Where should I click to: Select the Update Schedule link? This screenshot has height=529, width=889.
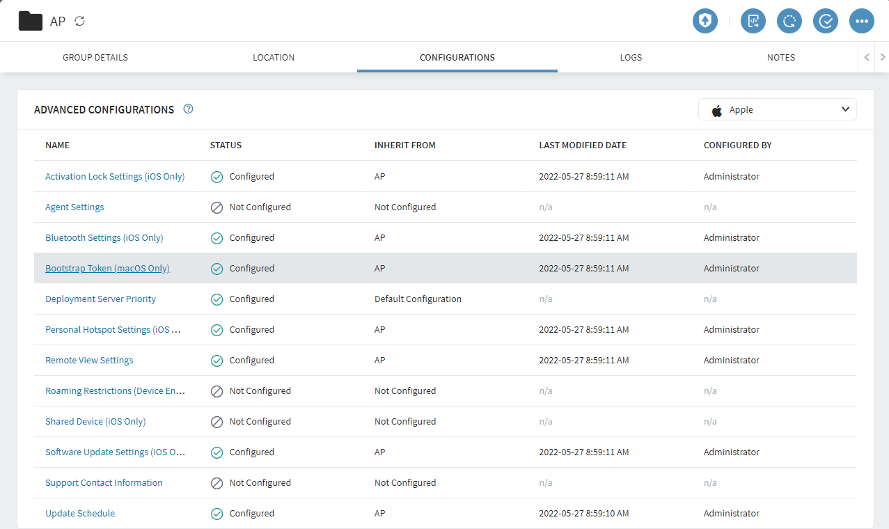pos(80,514)
